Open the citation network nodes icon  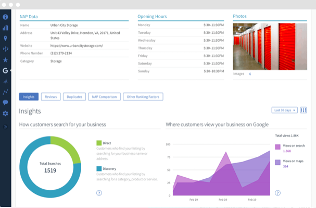5,49
